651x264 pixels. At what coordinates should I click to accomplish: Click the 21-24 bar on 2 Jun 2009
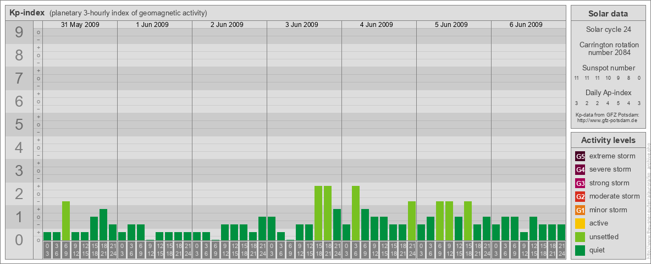pyautogui.click(x=262, y=229)
